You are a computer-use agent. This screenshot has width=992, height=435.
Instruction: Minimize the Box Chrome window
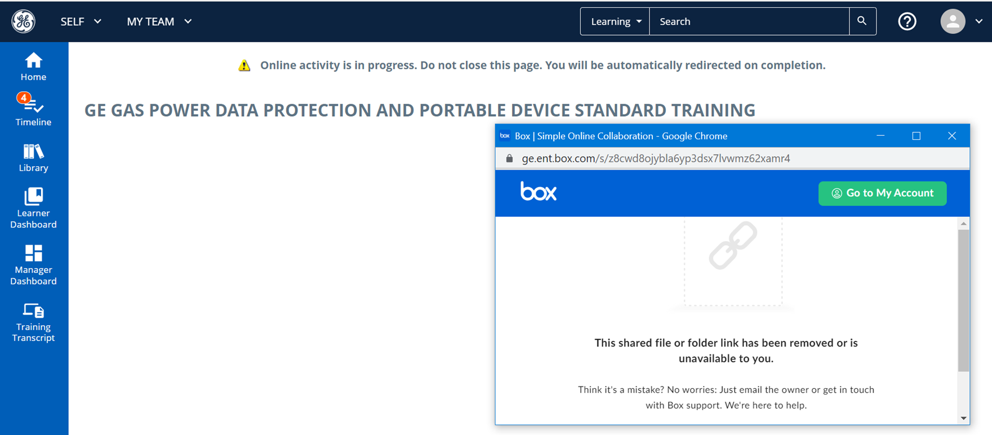coord(880,136)
